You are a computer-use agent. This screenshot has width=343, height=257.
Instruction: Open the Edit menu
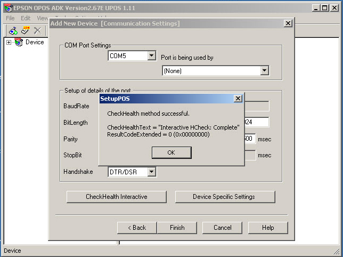click(x=26, y=18)
